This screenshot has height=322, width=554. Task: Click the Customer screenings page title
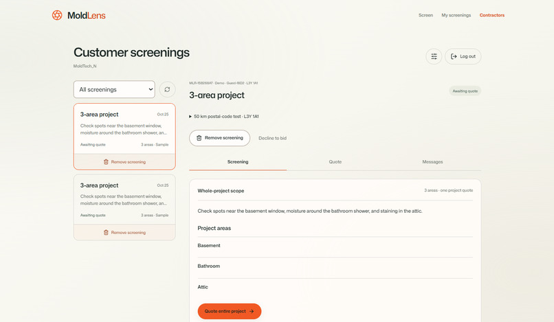point(131,53)
